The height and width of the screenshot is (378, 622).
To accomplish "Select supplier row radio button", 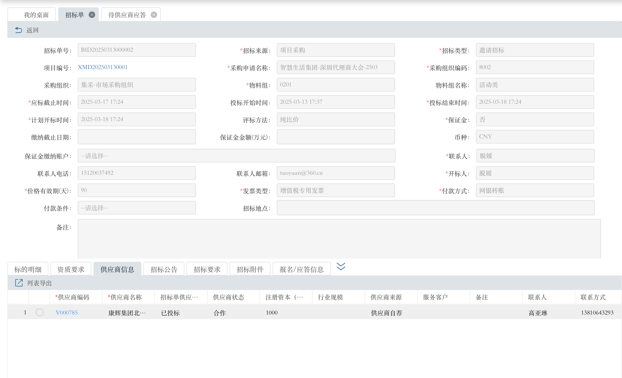I will point(40,312).
